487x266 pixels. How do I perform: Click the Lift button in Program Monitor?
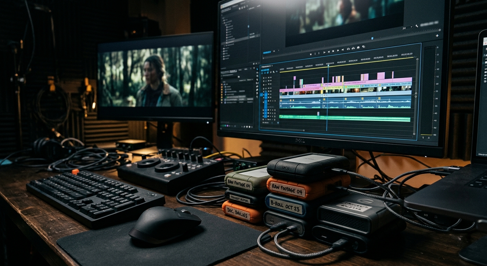click(349, 49)
